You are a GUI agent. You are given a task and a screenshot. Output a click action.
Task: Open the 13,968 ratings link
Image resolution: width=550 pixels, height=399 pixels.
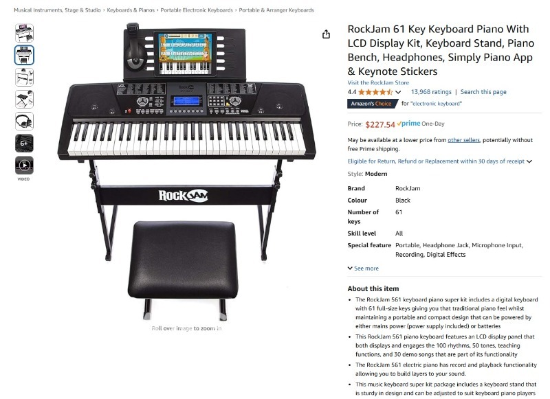(431, 92)
